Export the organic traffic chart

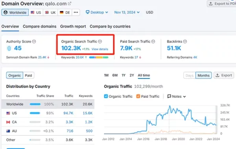[224, 75]
